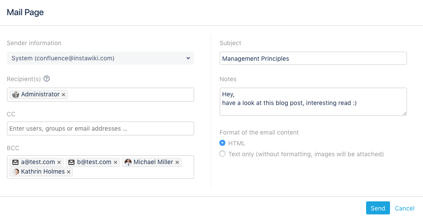
Task: Cancel the Mail Page dialog
Action: (x=404, y=208)
